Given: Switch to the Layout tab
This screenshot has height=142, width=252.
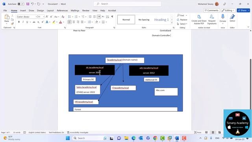Looking at the screenshot, I should click(50, 11).
